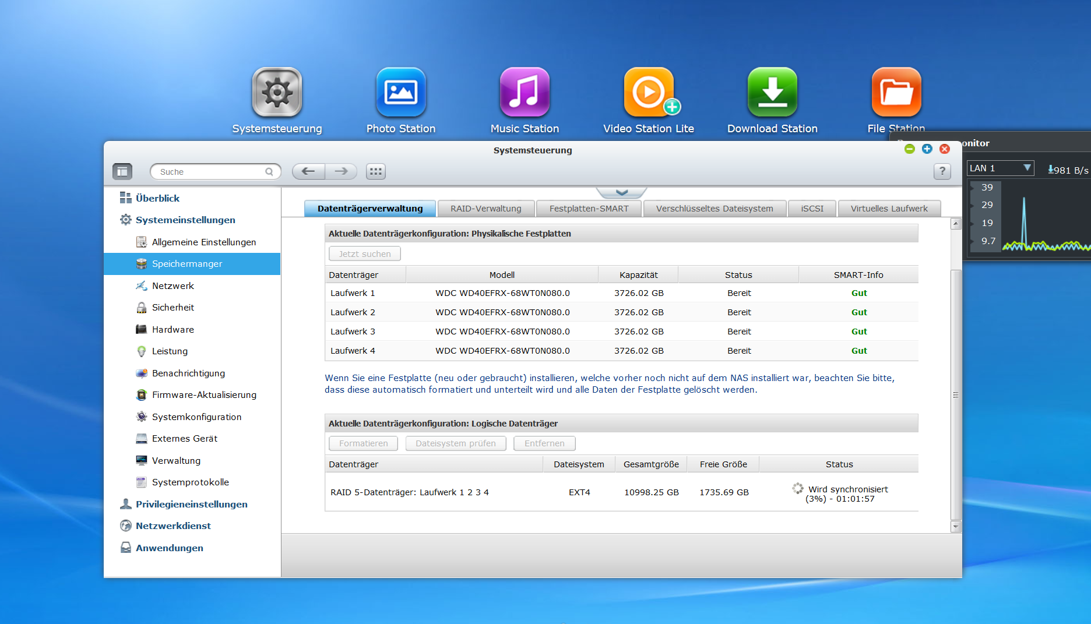The height and width of the screenshot is (624, 1091).
Task: Click the vertical scrollbar thumb in content pane
Action: coord(956,395)
